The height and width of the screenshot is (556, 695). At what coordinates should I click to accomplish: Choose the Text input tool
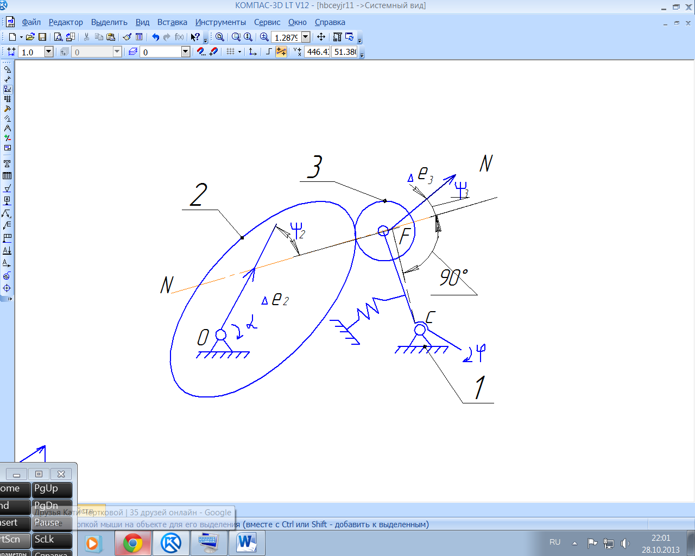point(7,163)
